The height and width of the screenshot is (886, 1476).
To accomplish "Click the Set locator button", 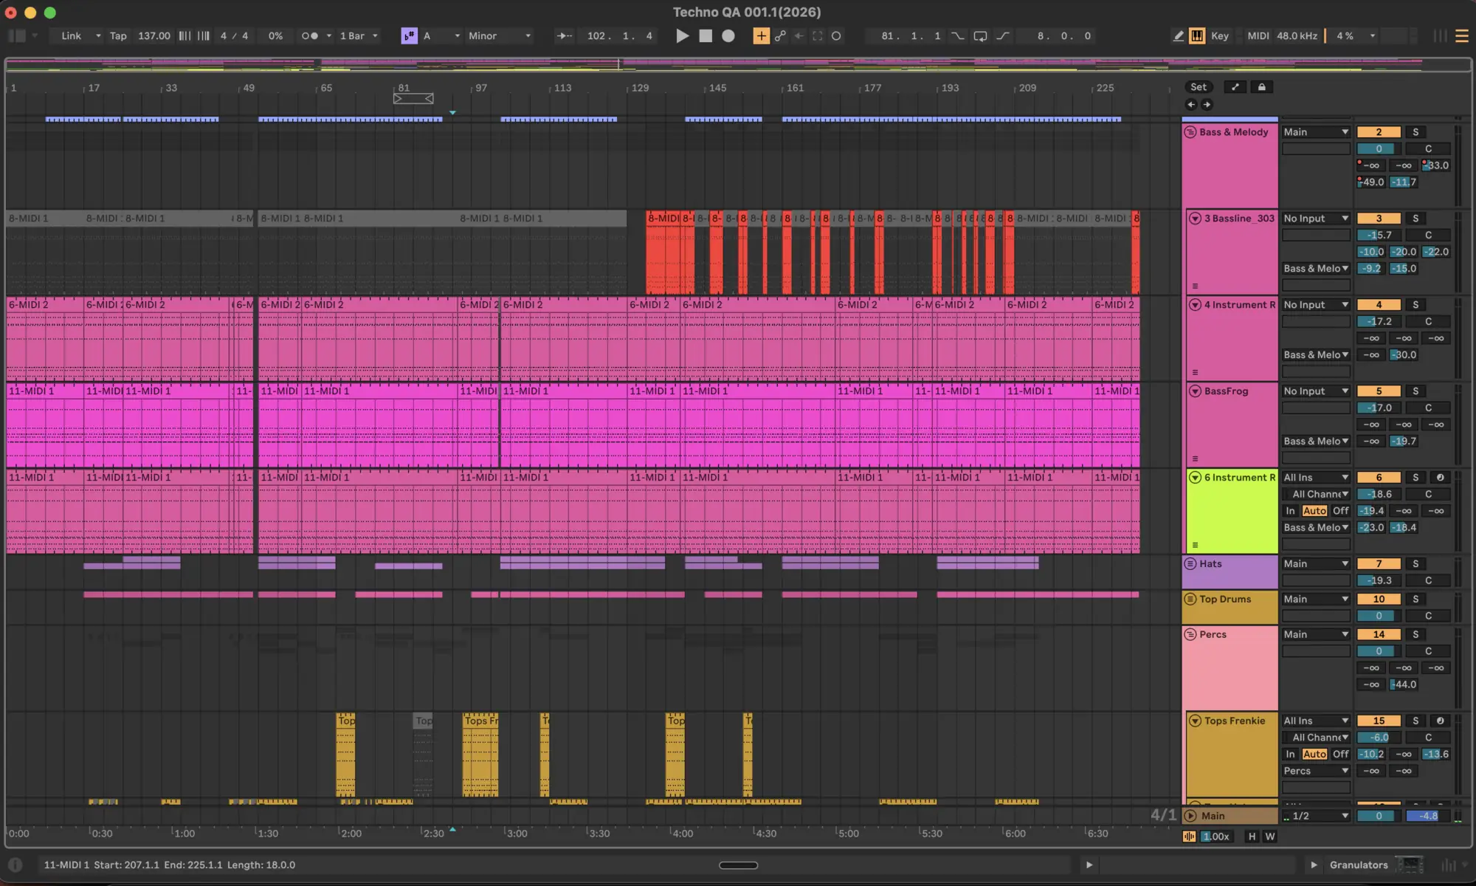I will (x=1199, y=87).
